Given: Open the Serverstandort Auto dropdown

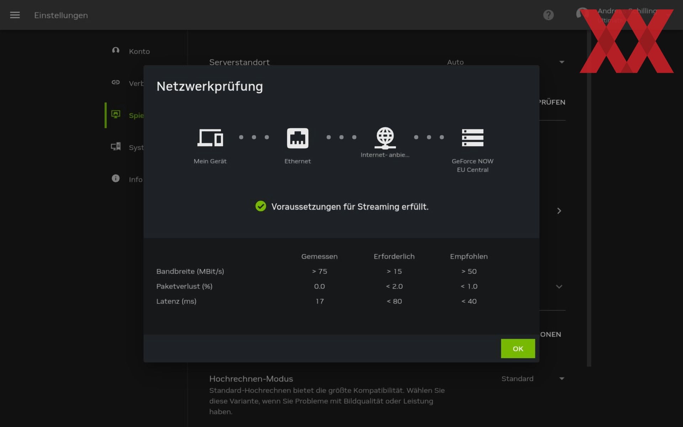Looking at the screenshot, I should click(x=505, y=62).
